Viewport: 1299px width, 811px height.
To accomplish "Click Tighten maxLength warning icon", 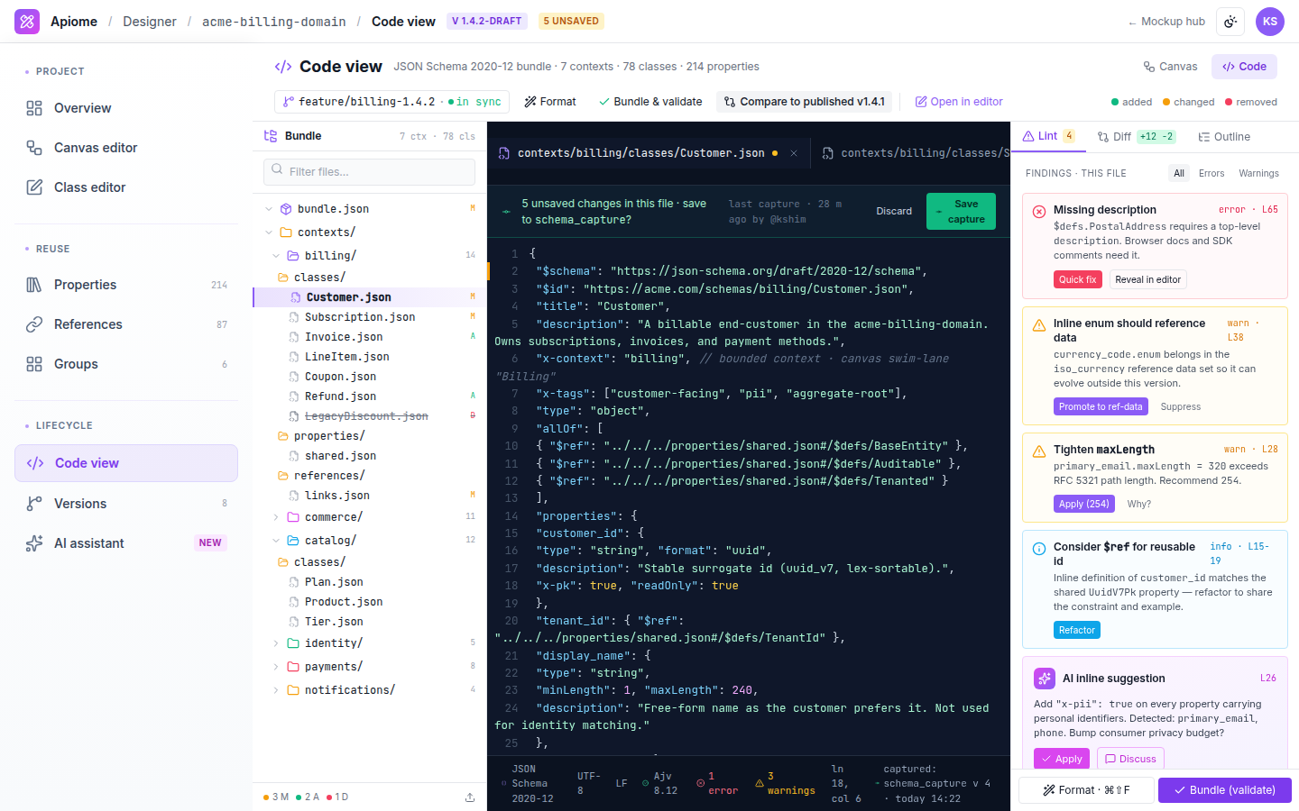I will click(x=1039, y=451).
